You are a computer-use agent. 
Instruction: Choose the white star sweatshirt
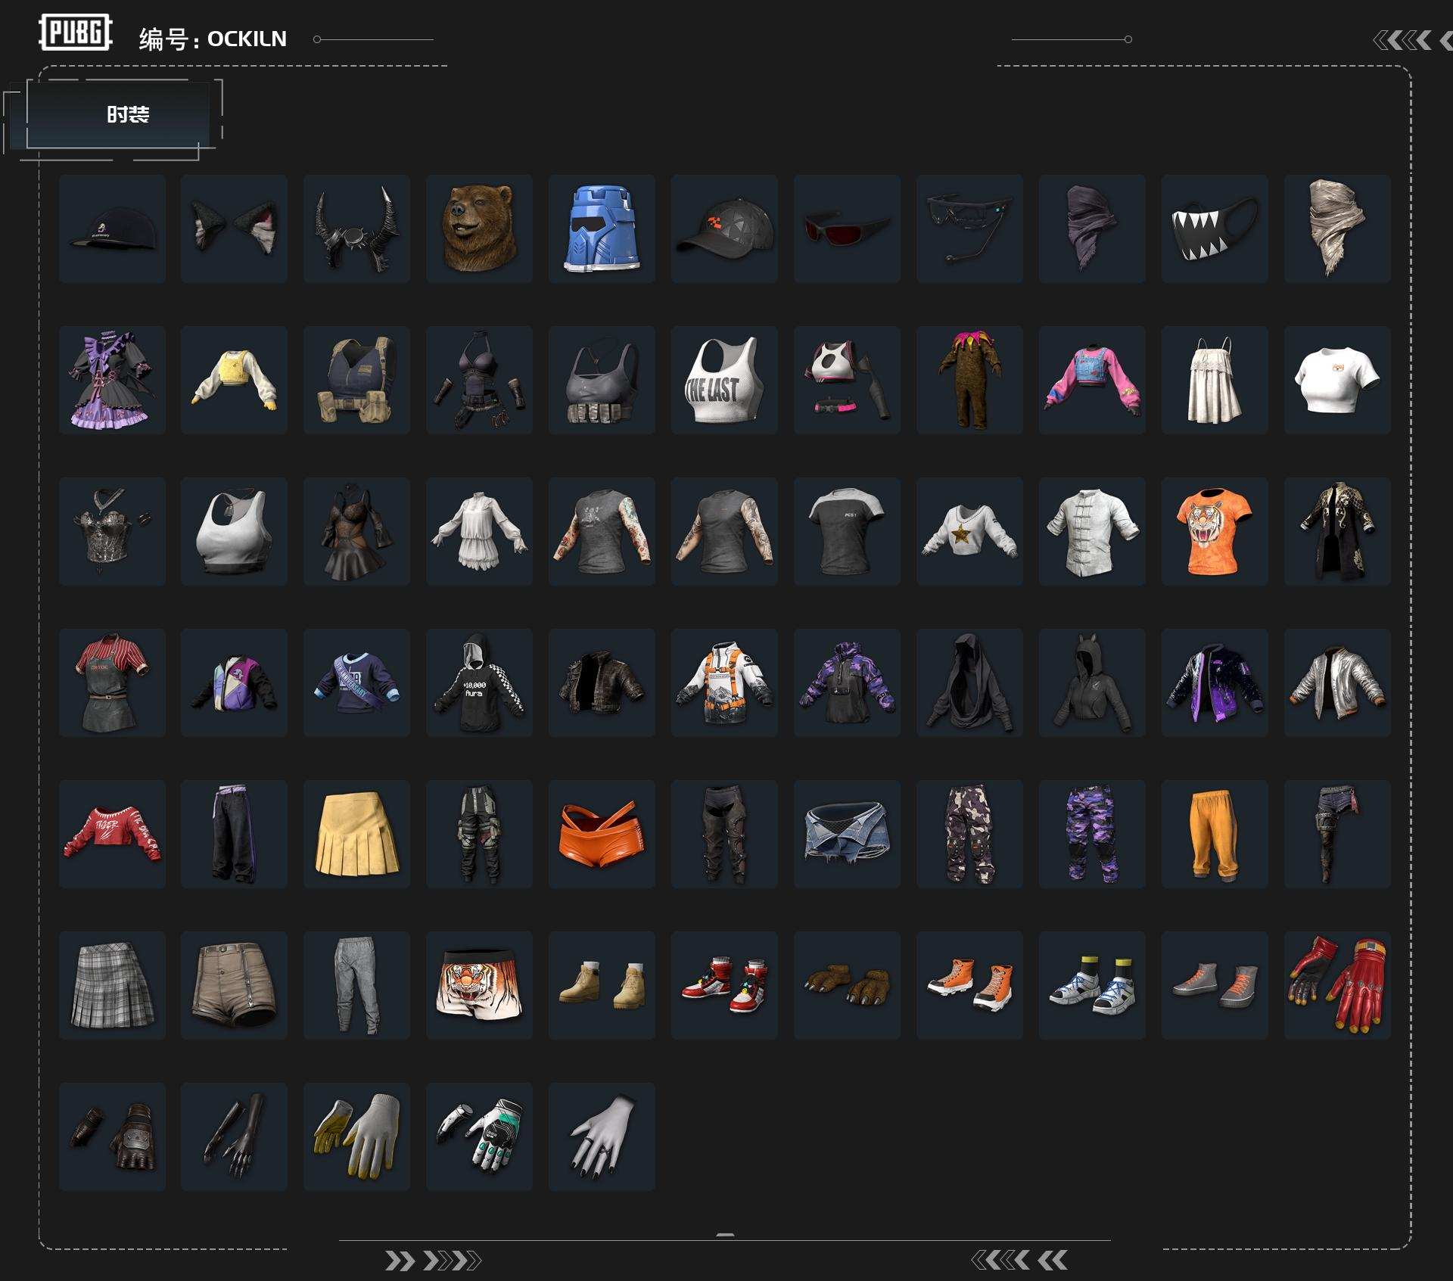pyautogui.click(x=969, y=531)
